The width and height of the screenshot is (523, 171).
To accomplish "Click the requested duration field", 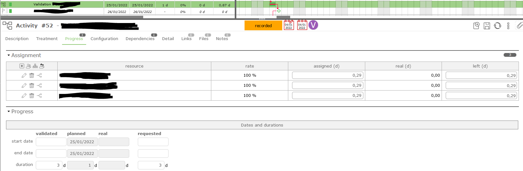I will coord(151,165).
